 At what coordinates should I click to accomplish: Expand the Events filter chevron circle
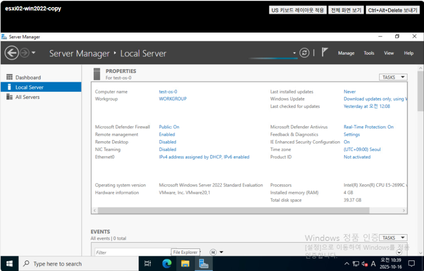pos(399,253)
